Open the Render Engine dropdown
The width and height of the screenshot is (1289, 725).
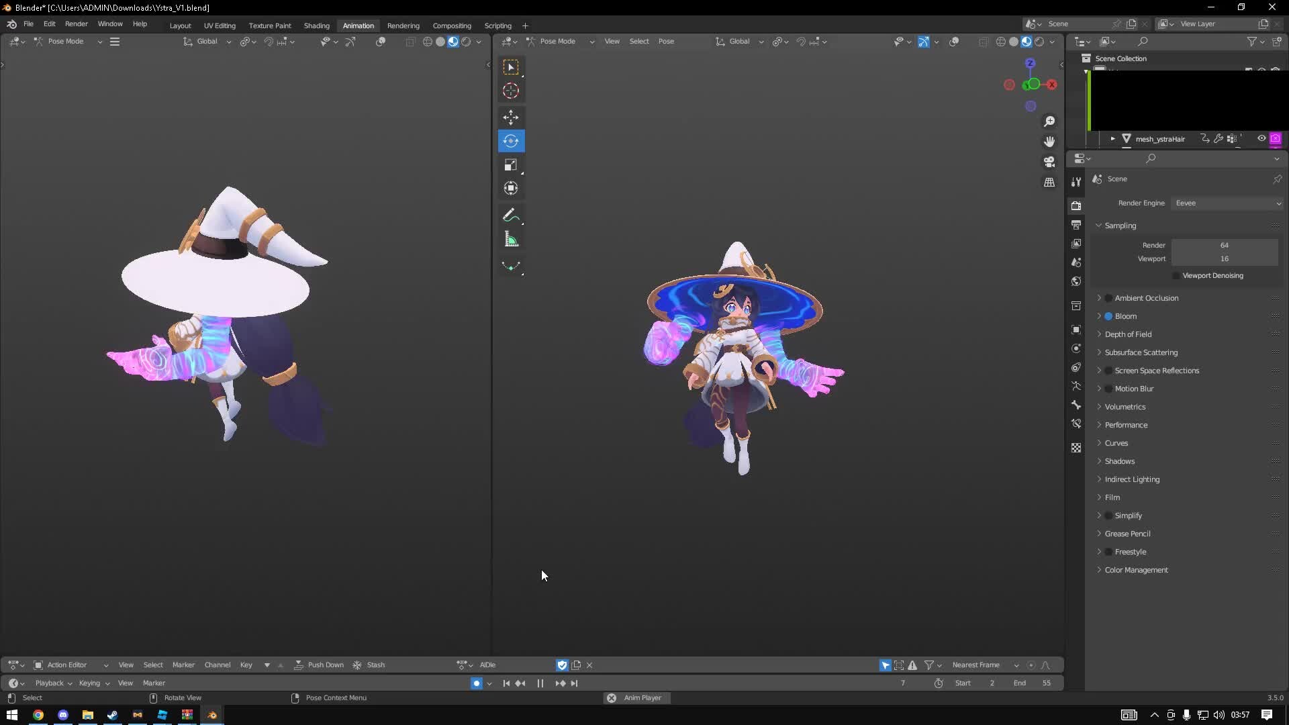coord(1227,203)
